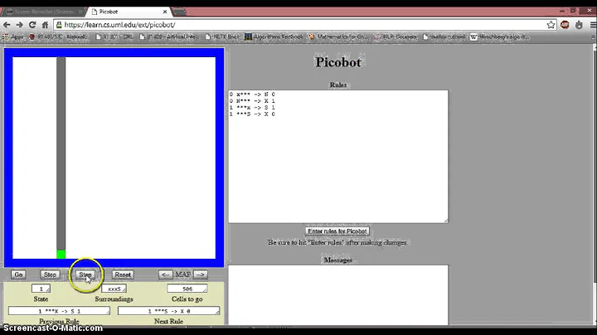
Task: Click the Picobot page heading
Action: tap(338, 61)
